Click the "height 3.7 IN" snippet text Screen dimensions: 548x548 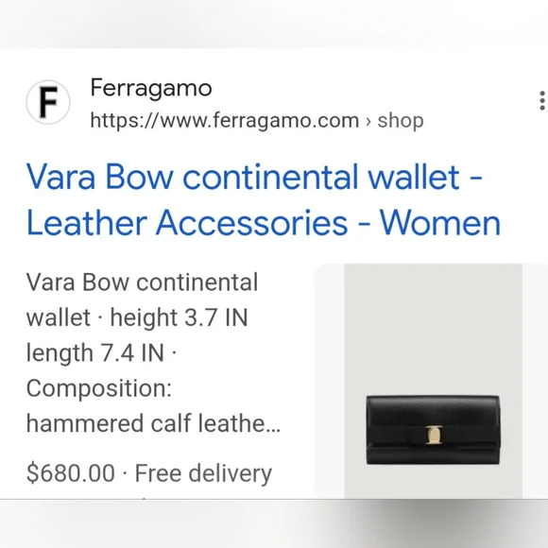click(x=179, y=317)
